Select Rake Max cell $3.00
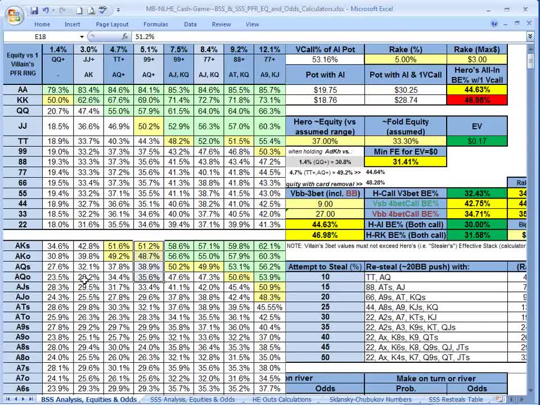 pos(477,60)
